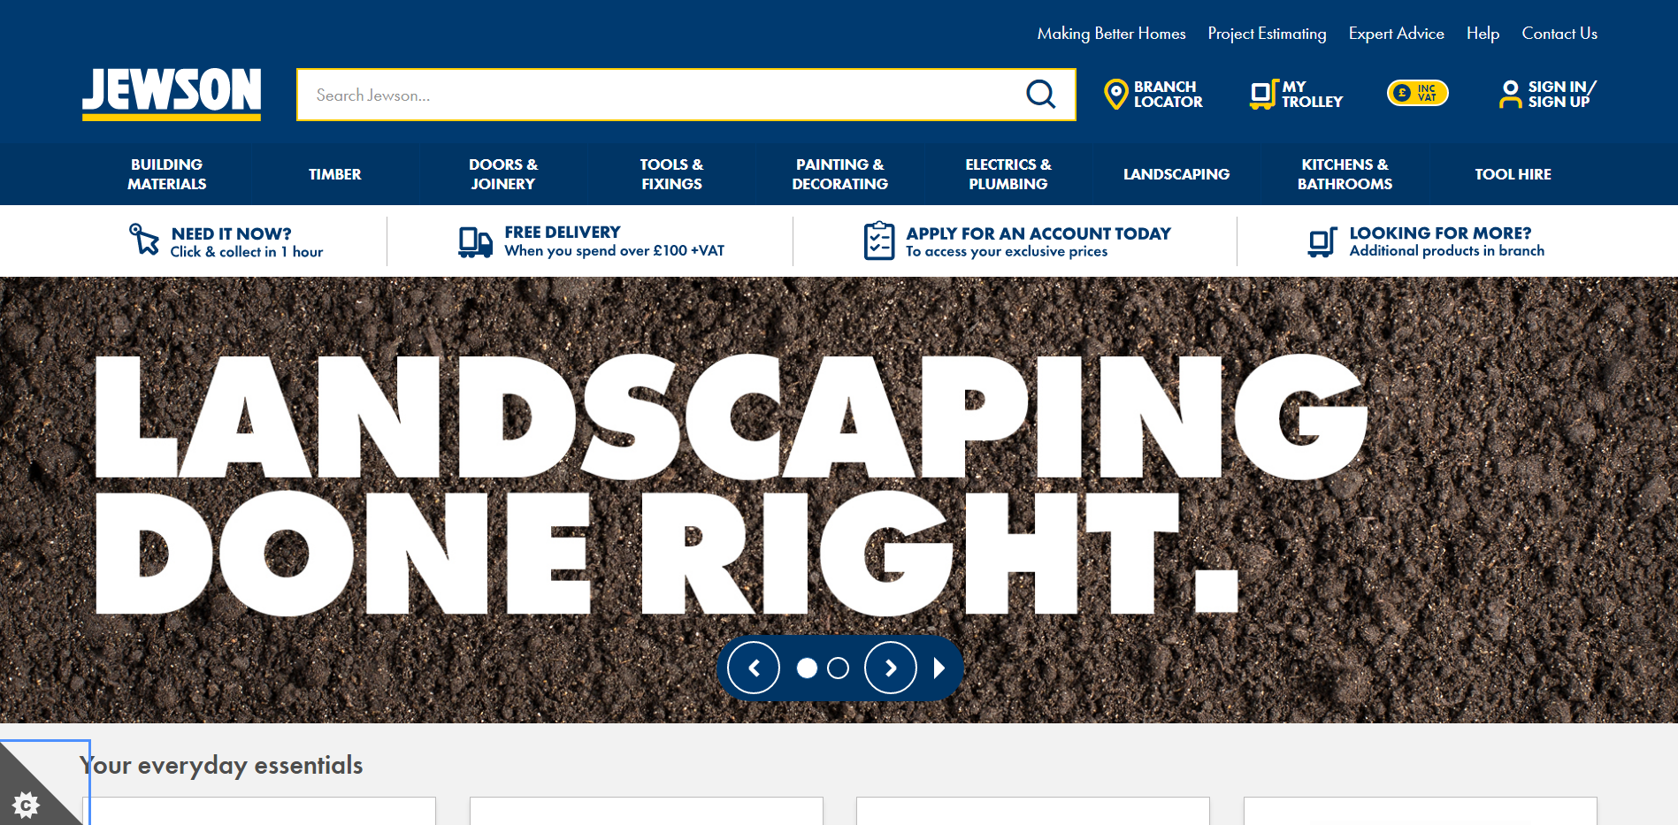Open the Landscaping menu
1678x825 pixels.
click(x=1176, y=174)
